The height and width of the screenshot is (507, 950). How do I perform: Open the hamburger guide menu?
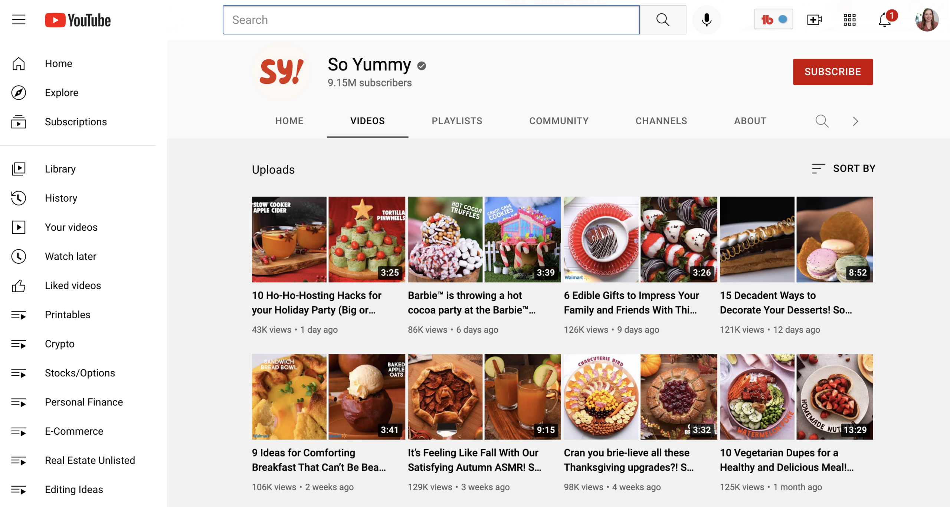19,20
